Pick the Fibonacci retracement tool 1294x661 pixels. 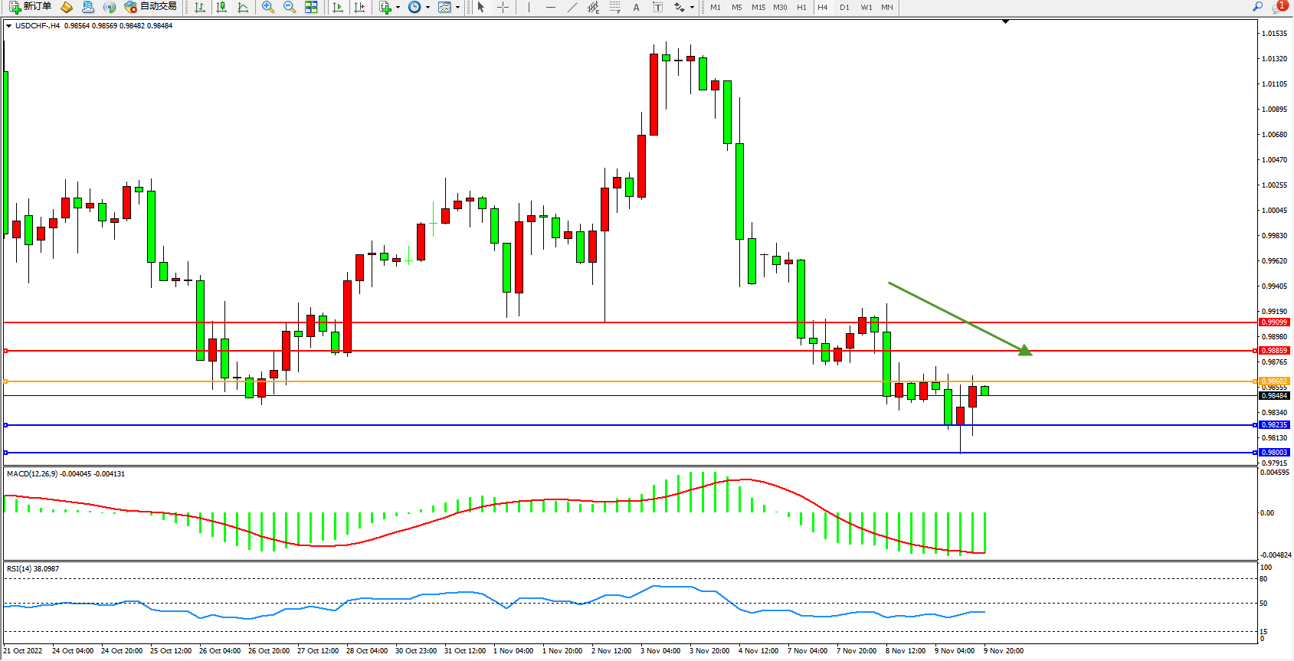(614, 7)
